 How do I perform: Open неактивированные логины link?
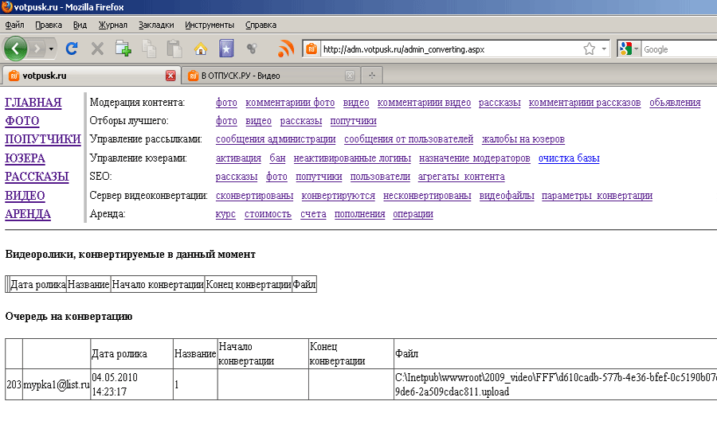coord(352,158)
